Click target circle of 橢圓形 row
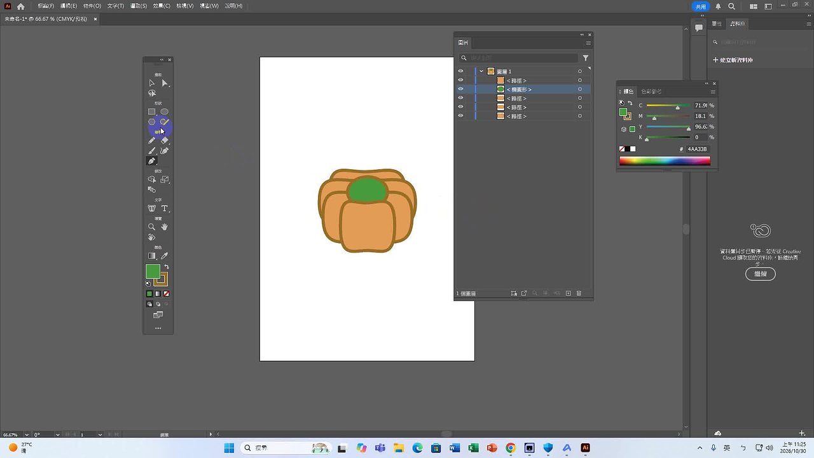Screen dimensions: 814x458 tap(579, 89)
